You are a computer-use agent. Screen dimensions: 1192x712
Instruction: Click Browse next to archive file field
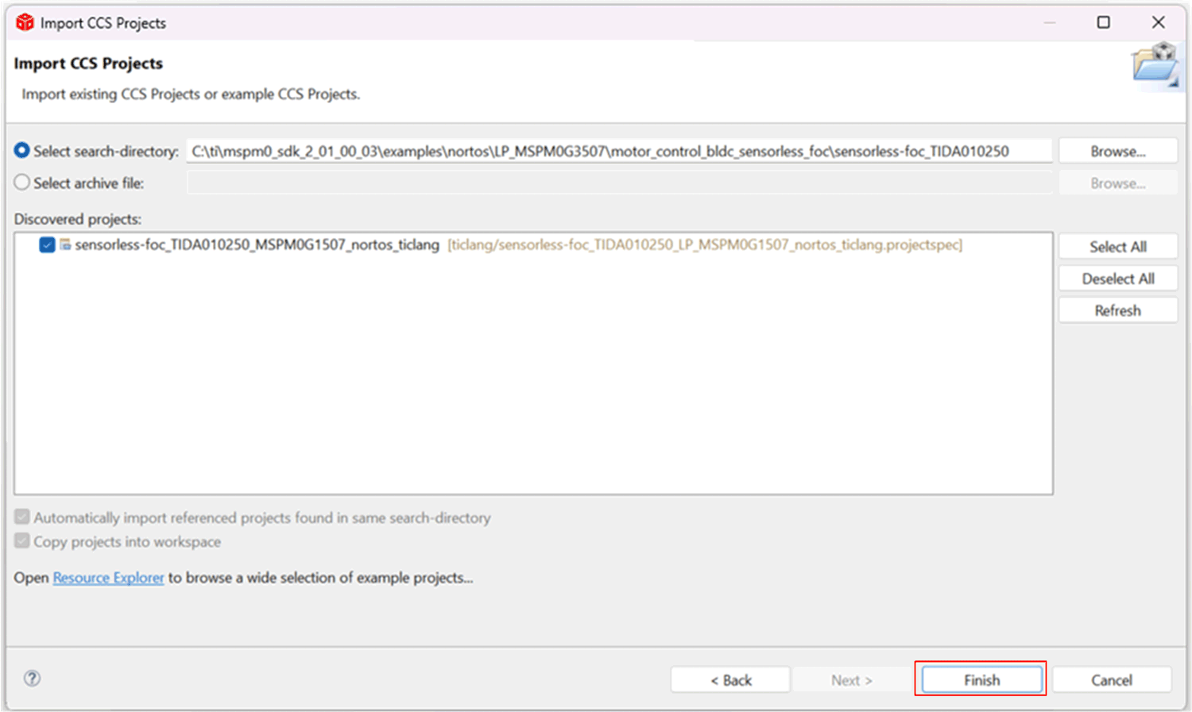point(1117,183)
